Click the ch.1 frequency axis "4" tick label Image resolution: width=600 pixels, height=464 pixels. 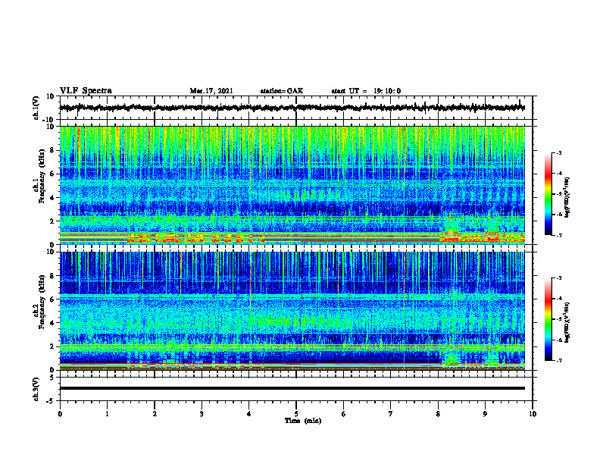[x=52, y=198]
